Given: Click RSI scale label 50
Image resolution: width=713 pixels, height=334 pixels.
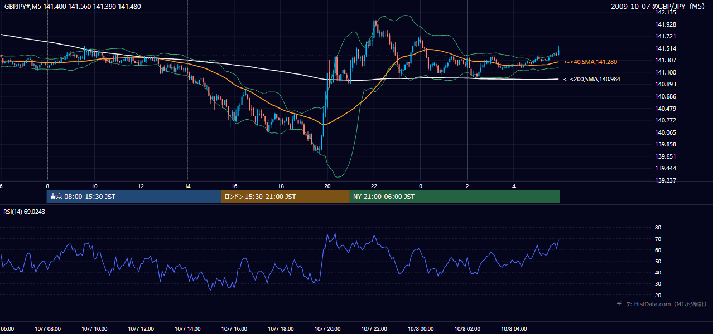Looking at the screenshot, I should tap(658, 261).
